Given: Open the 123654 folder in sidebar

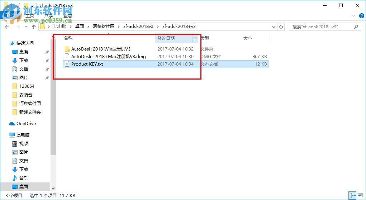Looking at the screenshot, I should [x=27, y=86].
